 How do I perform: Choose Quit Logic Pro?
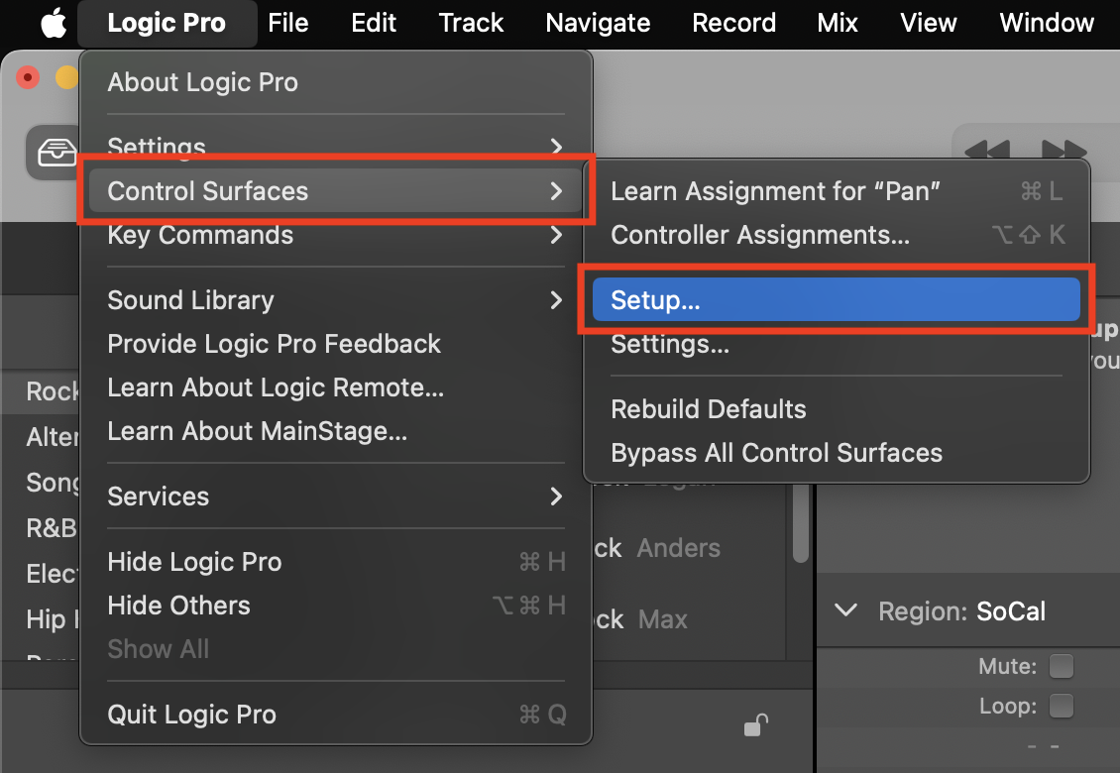click(336, 715)
